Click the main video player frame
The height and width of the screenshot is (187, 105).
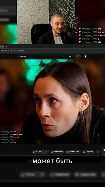(52, 102)
